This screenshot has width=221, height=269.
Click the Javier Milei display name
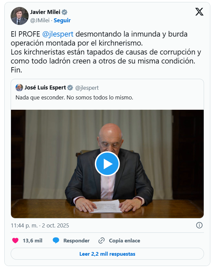pos(45,12)
